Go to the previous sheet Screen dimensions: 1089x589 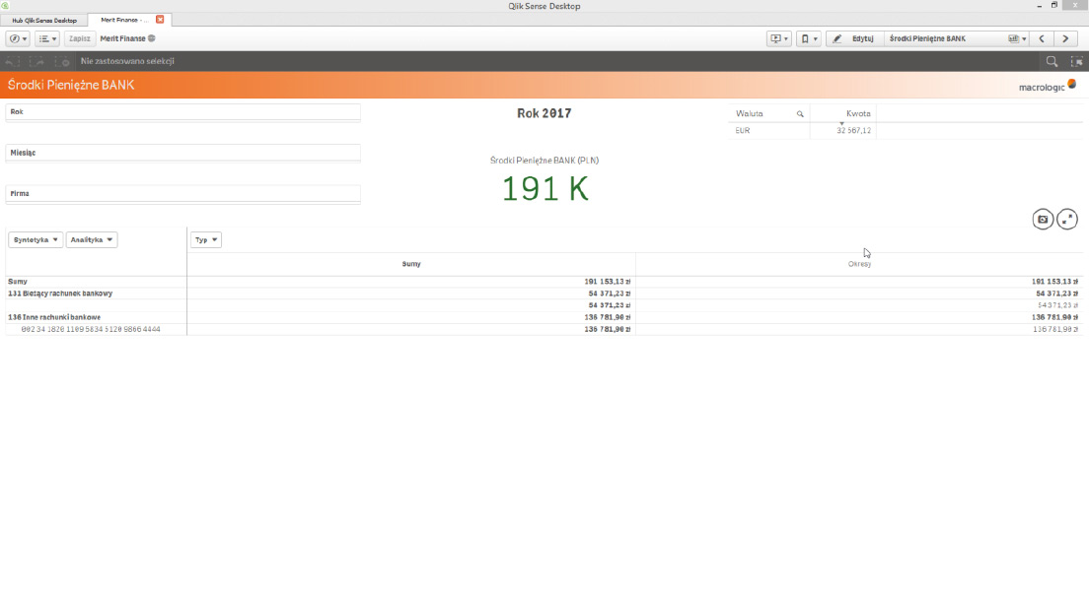tap(1042, 38)
